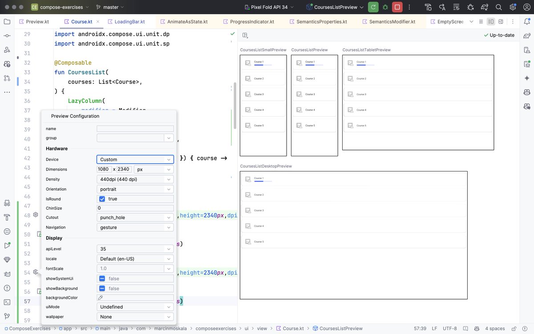The height and width of the screenshot is (334, 534).
Task: Open the wallpaper None dropdown
Action: pos(135,317)
